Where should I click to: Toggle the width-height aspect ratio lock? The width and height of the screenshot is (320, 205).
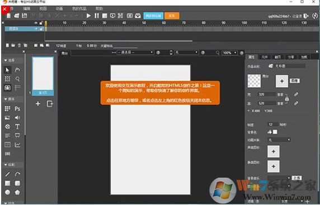coord(287,99)
